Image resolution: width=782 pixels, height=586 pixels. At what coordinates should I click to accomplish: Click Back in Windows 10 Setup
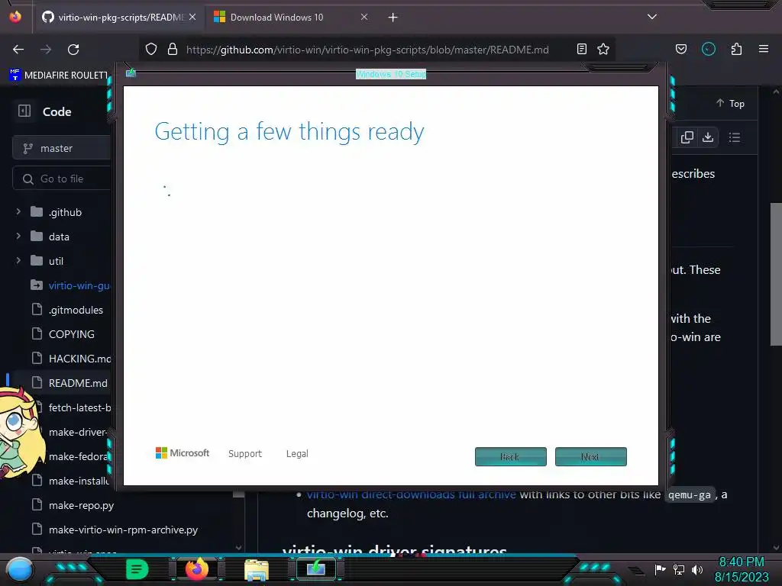click(x=511, y=456)
